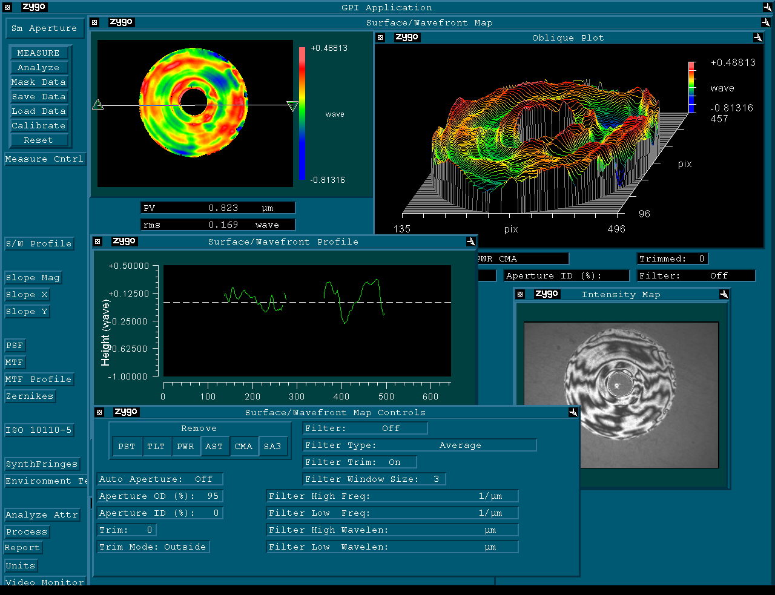Click the color scale bar beside wavefront map
Viewport: 775px width, 595px height.
[302, 114]
